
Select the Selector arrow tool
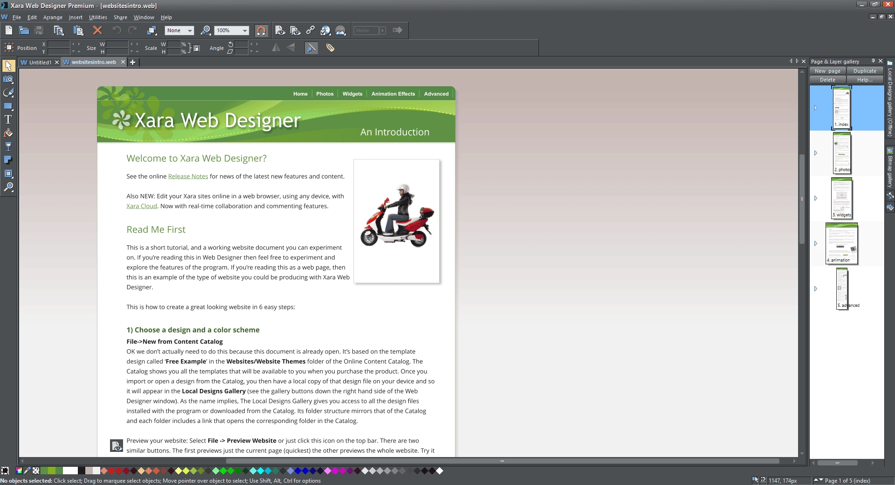pyautogui.click(x=8, y=66)
